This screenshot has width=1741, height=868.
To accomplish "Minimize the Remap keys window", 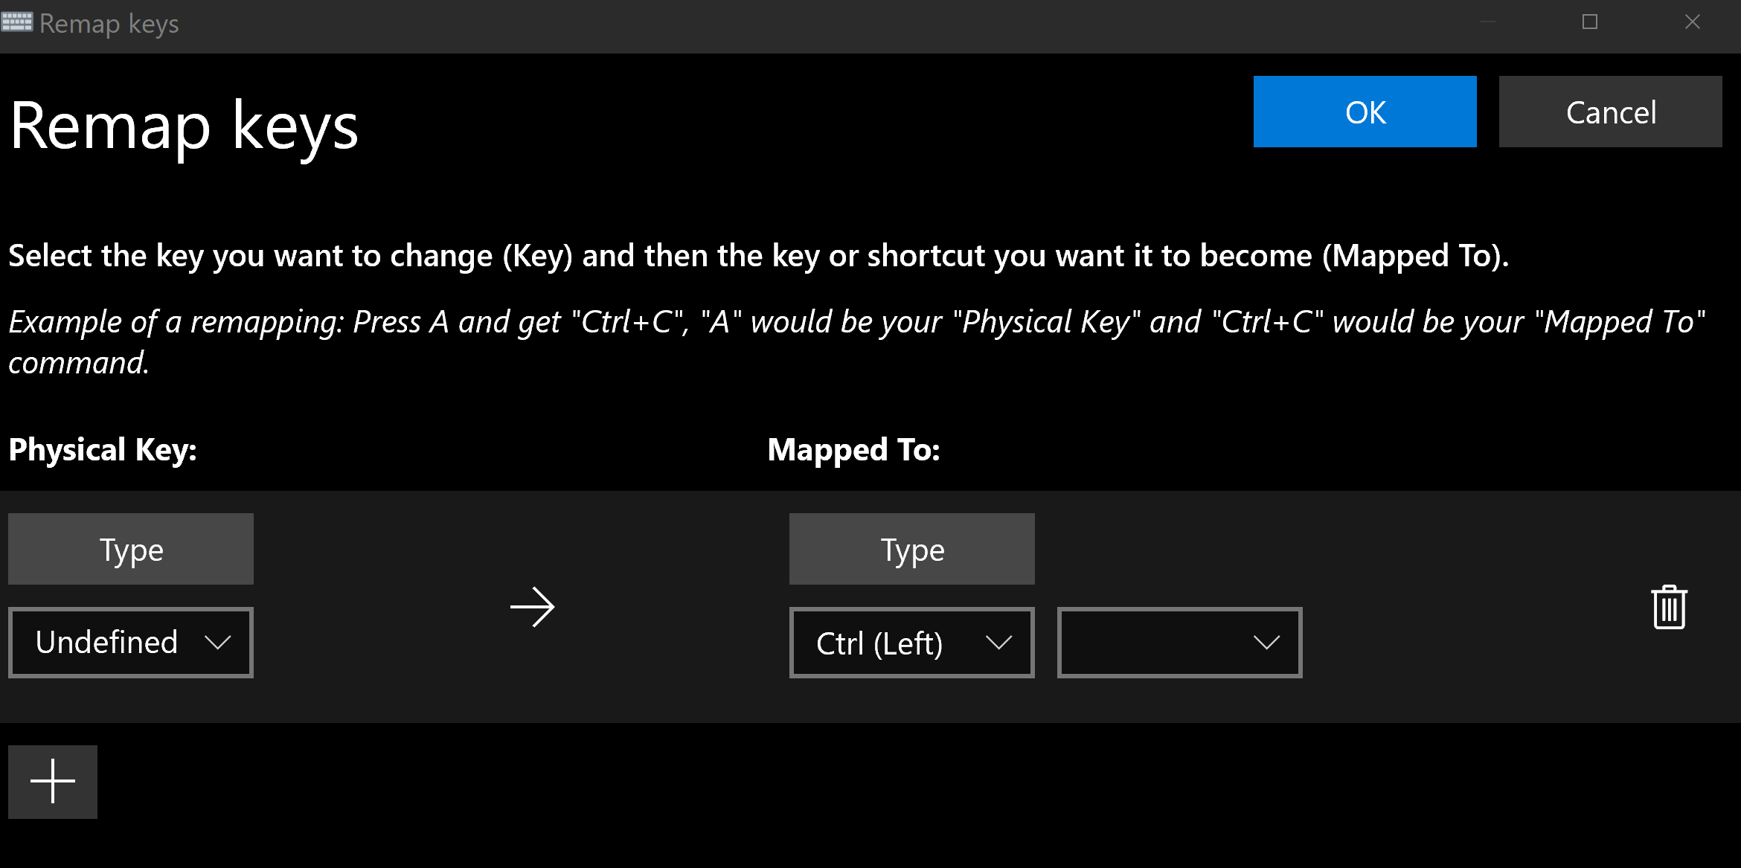I will point(1487,22).
